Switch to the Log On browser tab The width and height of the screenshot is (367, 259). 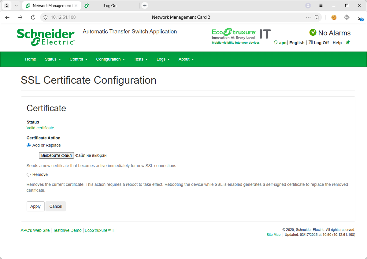point(110,5)
